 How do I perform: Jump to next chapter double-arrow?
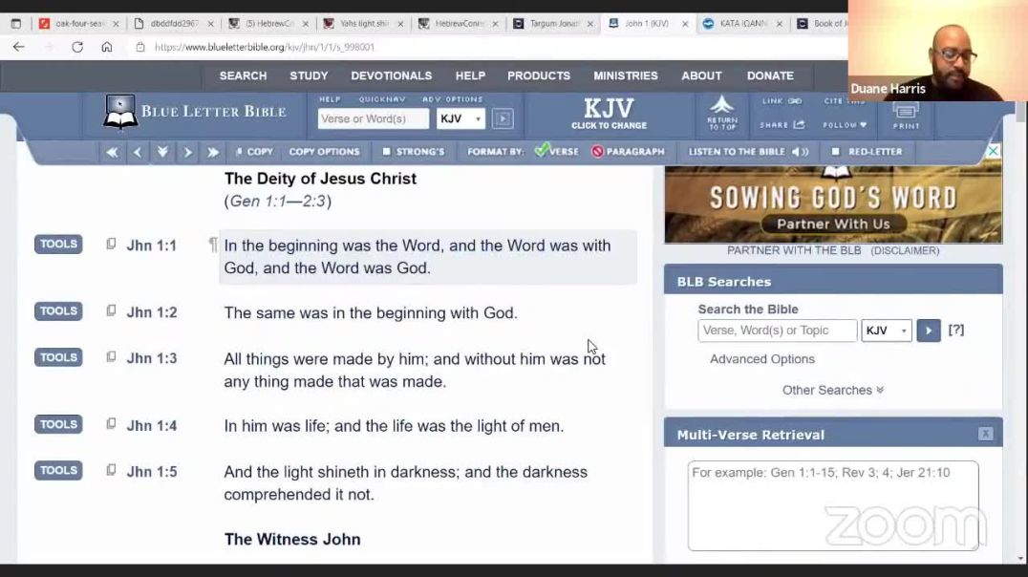tap(212, 152)
